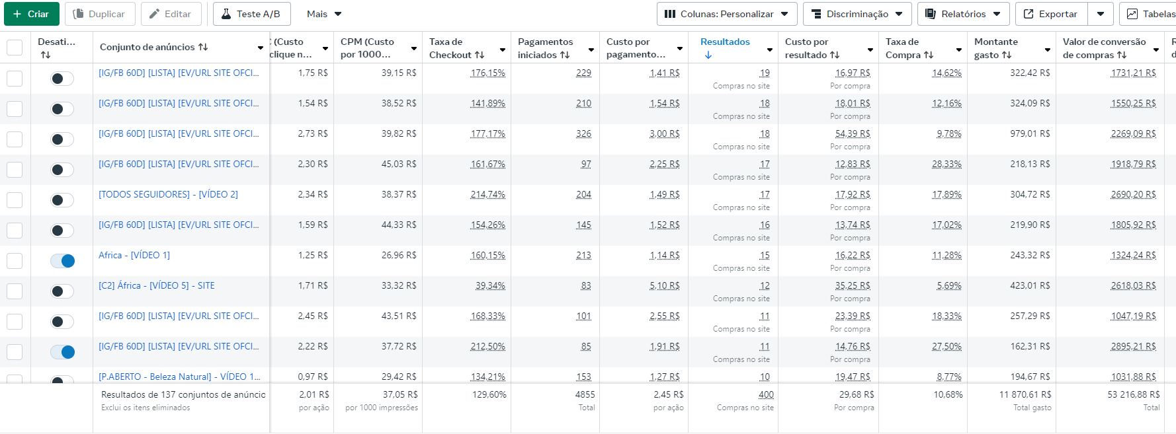The width and height of the screenshot is (1176, 434).
Task: Select all rows with header checkbox
Action: click(15, 48)
